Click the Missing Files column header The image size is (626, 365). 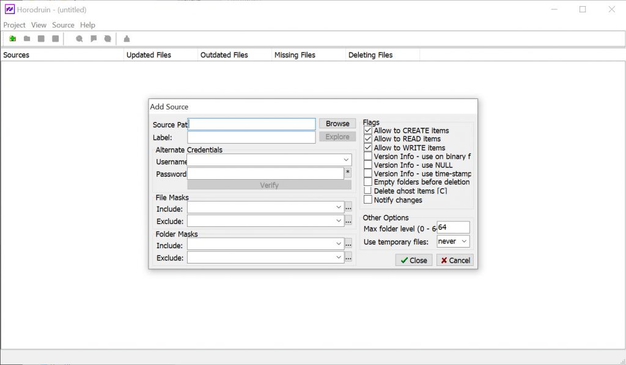pyautogui.click(x=309, y=55)
